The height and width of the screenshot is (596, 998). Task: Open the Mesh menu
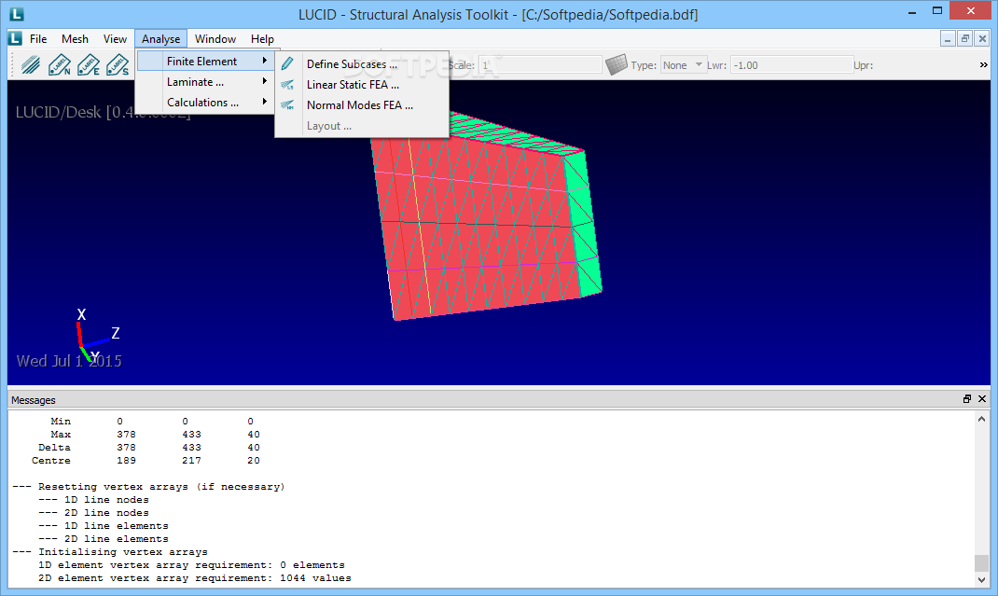coord(76,39)
